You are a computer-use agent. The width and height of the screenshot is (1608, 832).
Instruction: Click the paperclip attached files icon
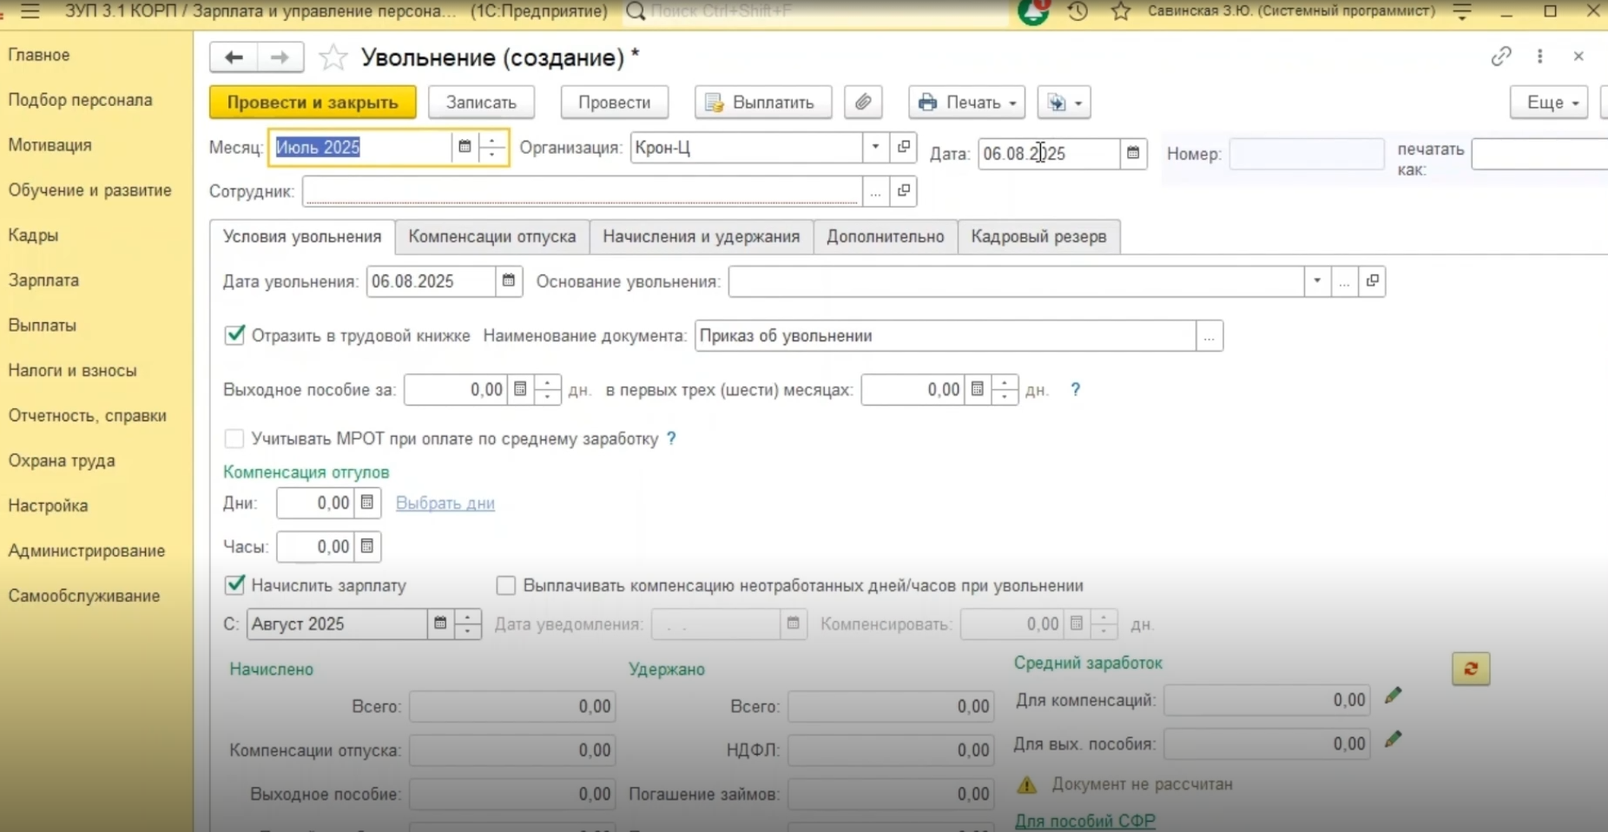[862, 102]
